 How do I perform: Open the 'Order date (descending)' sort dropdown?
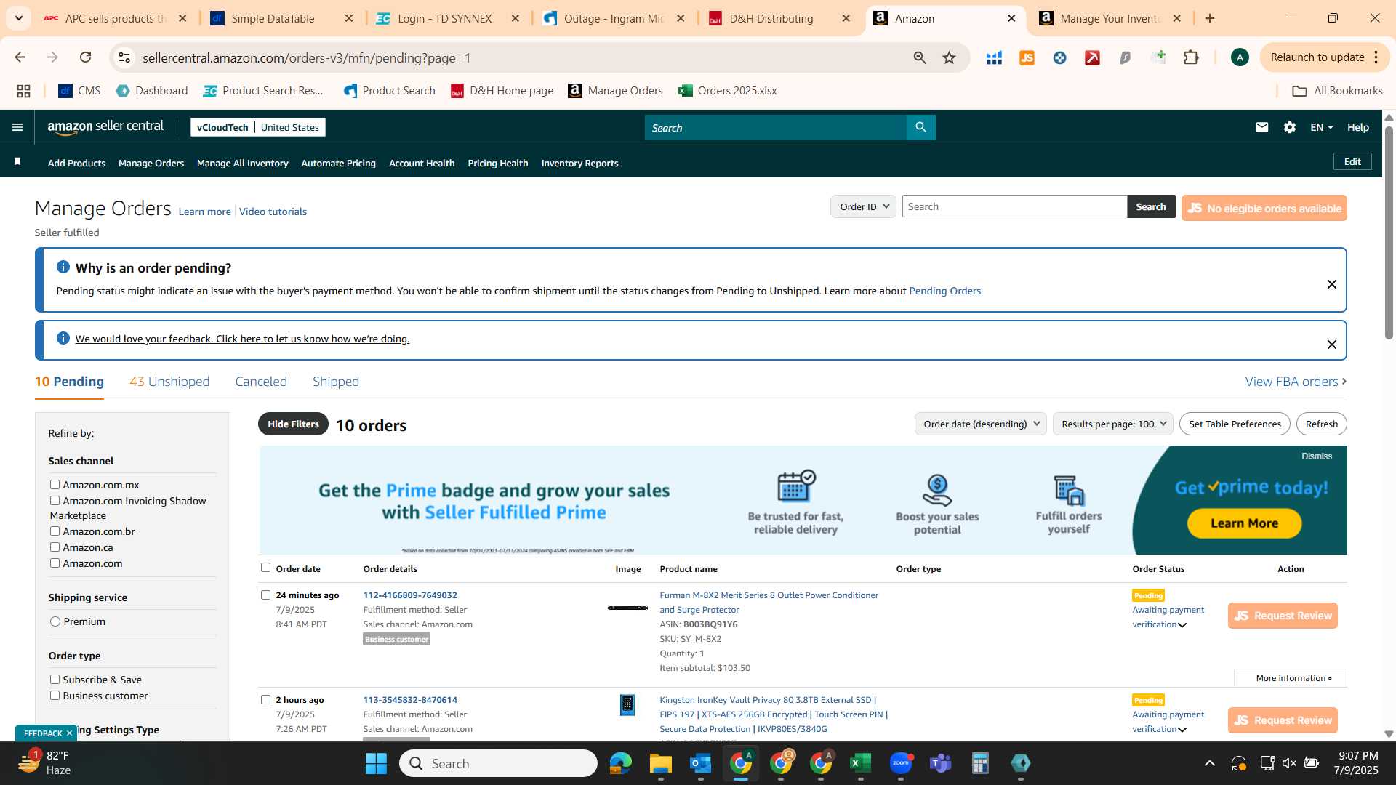[980, 424]
